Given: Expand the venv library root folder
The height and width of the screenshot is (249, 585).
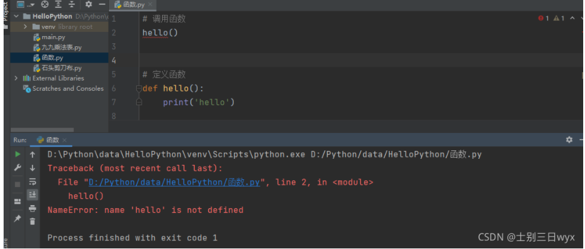Looking at the screenshot, I should click(x=25, y=26).
